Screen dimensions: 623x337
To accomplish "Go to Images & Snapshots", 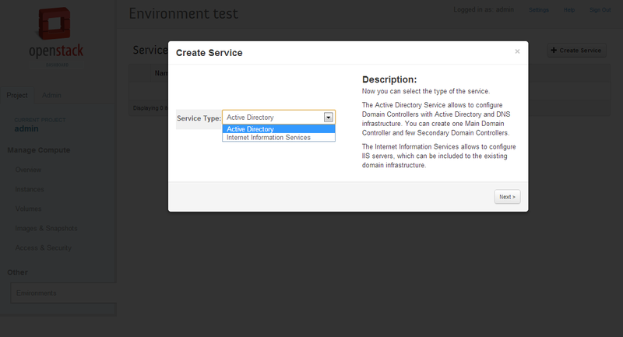I will tap(46, 228).
